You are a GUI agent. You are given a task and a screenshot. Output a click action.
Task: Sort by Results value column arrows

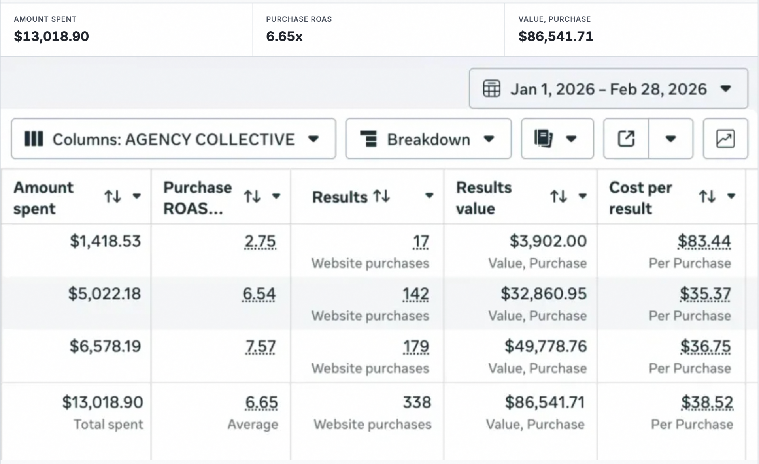point(559,196)
